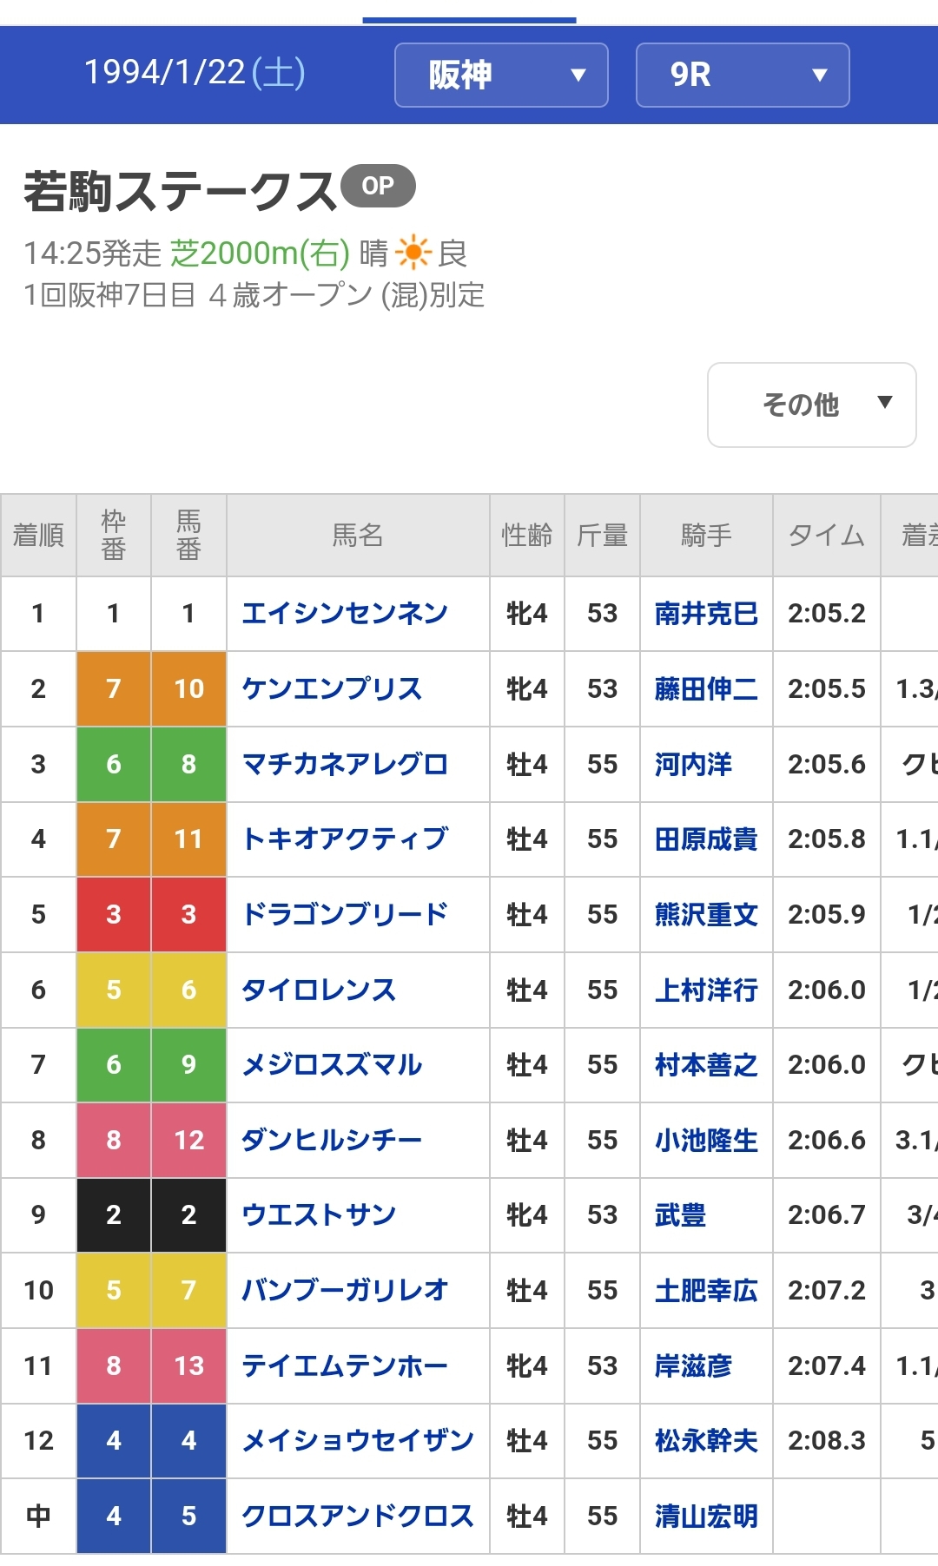938x1566 pixels.
Task: Open horse クロスアンドクロス page
Action: click(x=358, y=1517)
